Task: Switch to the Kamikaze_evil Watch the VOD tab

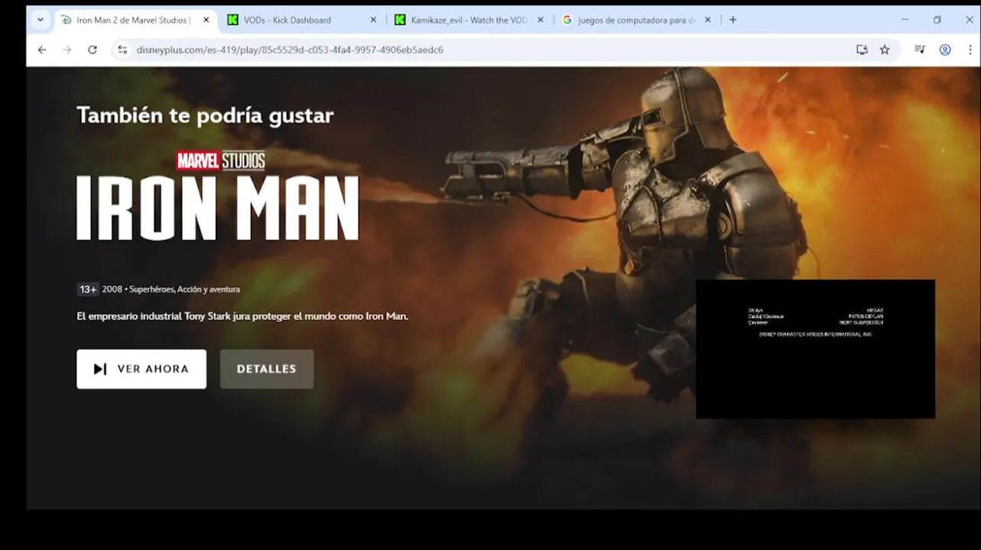Action: pyautogui.click(x=469, y=20)
